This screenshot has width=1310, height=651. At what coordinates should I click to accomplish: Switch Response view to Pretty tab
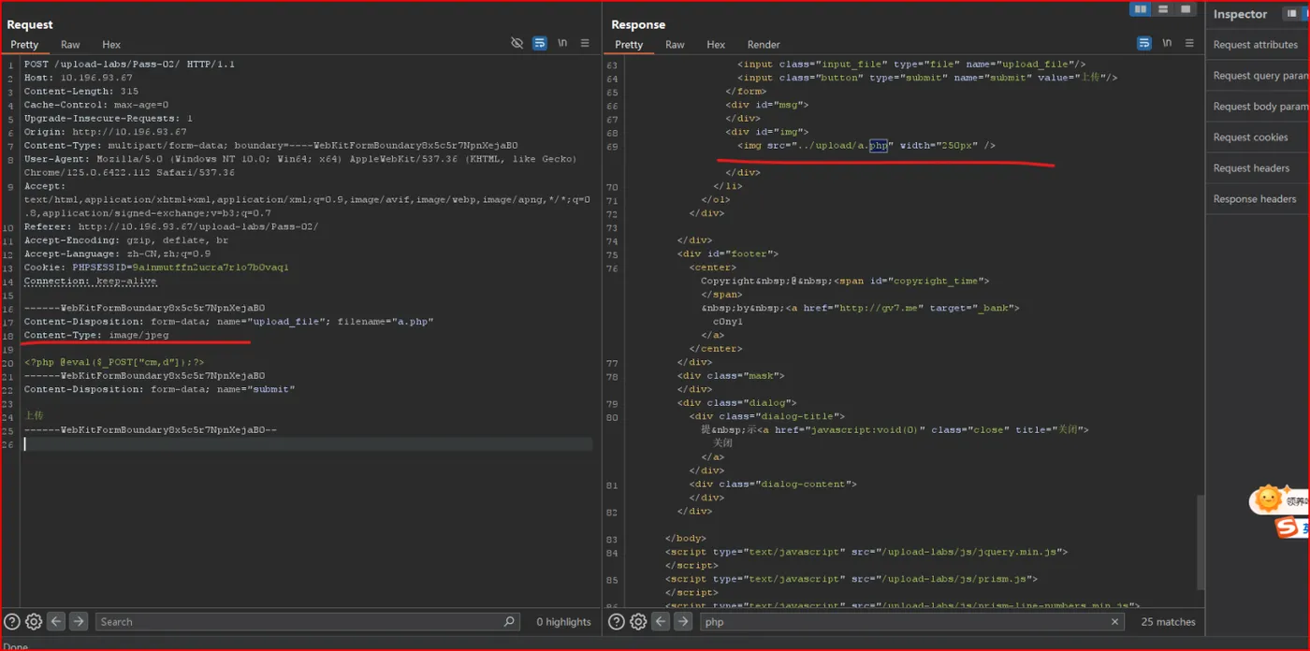pos(629,44)
